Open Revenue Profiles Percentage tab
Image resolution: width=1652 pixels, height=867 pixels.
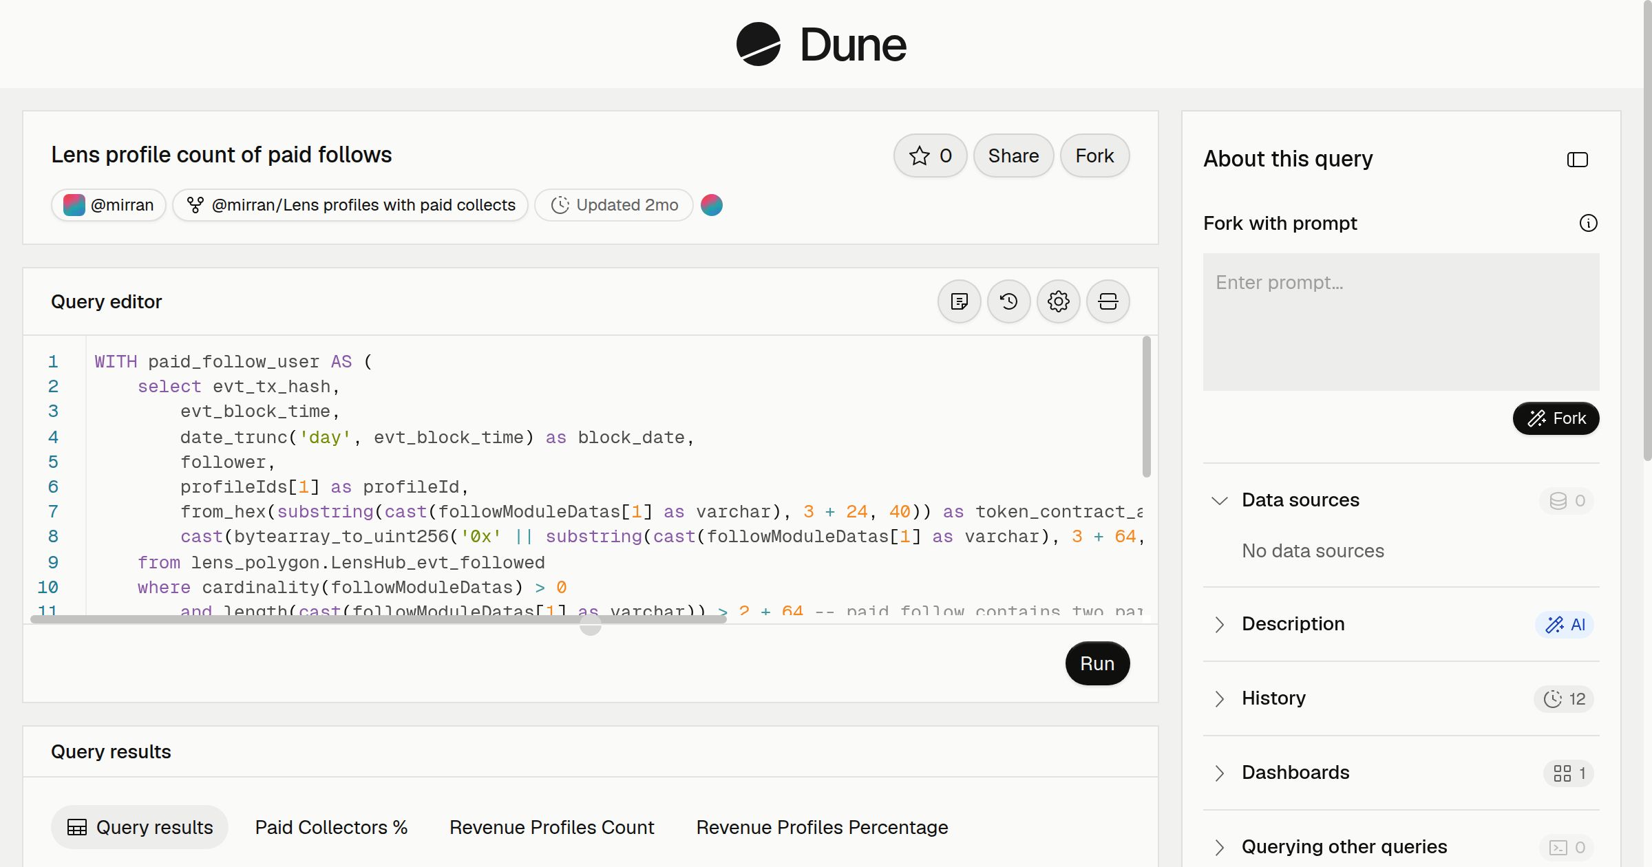(822, 827)
